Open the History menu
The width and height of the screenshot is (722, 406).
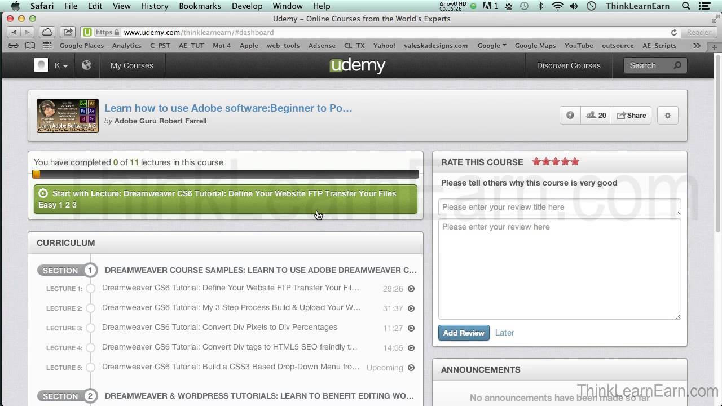click(155, 6)
